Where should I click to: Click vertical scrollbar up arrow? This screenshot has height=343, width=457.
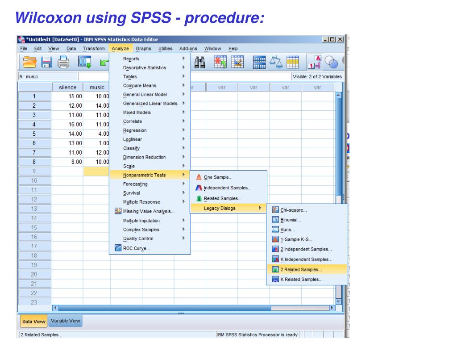(x=338, y=95)
